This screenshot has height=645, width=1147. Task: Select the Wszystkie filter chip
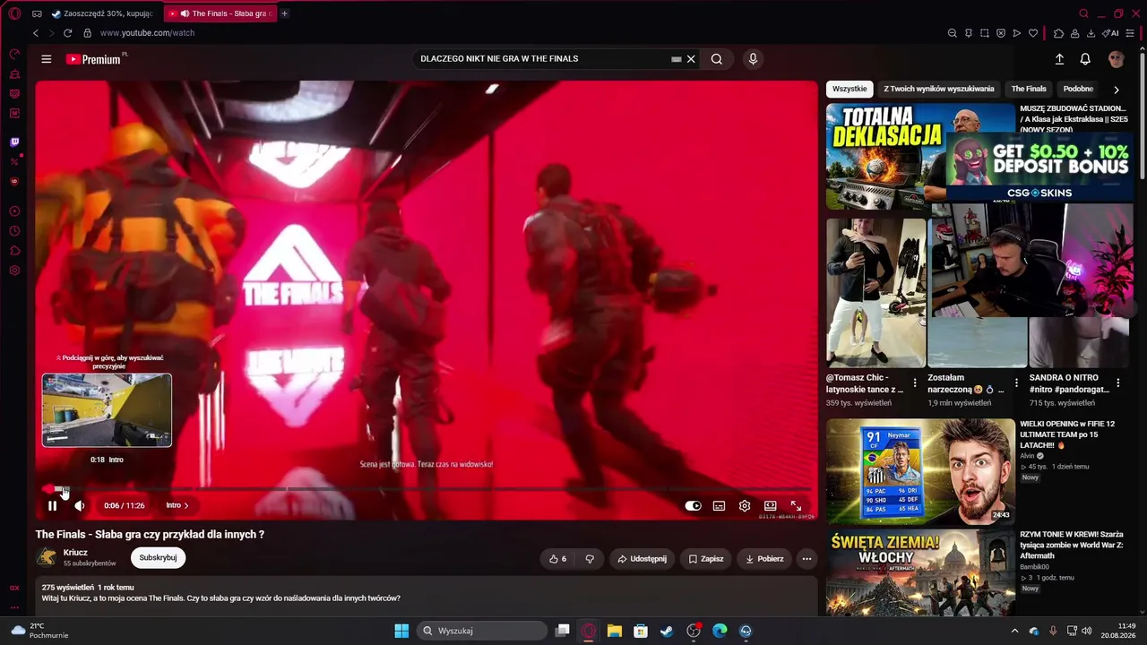(849, 90)
